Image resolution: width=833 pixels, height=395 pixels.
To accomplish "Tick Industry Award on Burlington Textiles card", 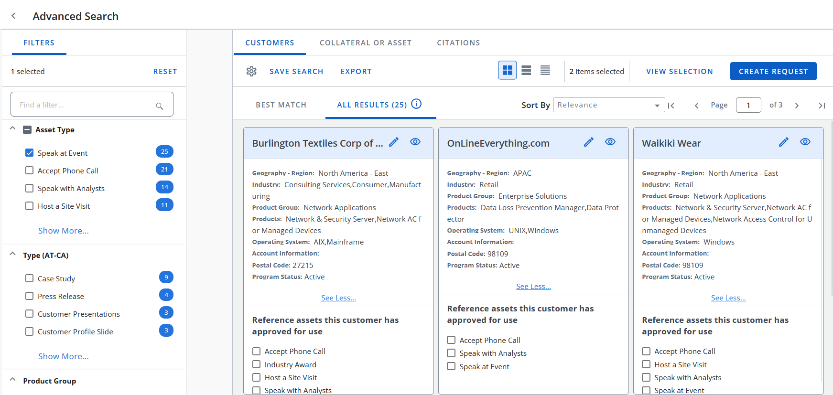I will (257, 364).
